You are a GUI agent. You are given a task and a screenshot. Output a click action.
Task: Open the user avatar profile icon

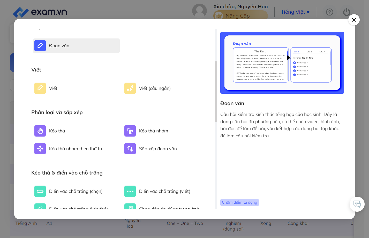point(199,11)
